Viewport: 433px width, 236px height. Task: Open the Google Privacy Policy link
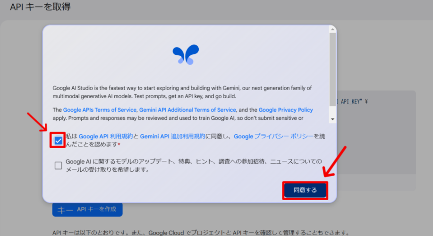(x=286, y=110)
